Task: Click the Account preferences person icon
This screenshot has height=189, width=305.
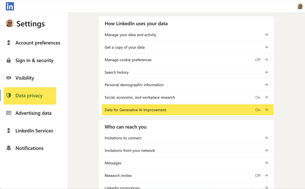Action: pos(9,43)
